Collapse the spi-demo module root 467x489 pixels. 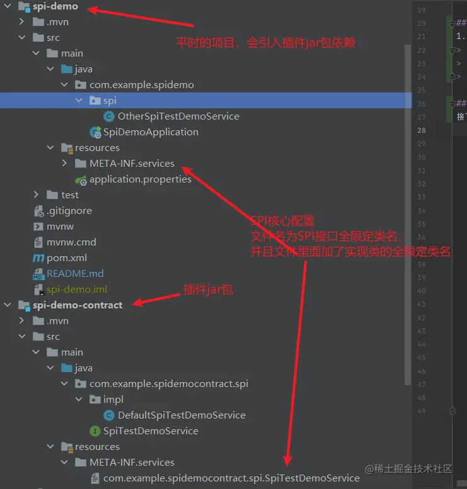click(x=8, y=6)
